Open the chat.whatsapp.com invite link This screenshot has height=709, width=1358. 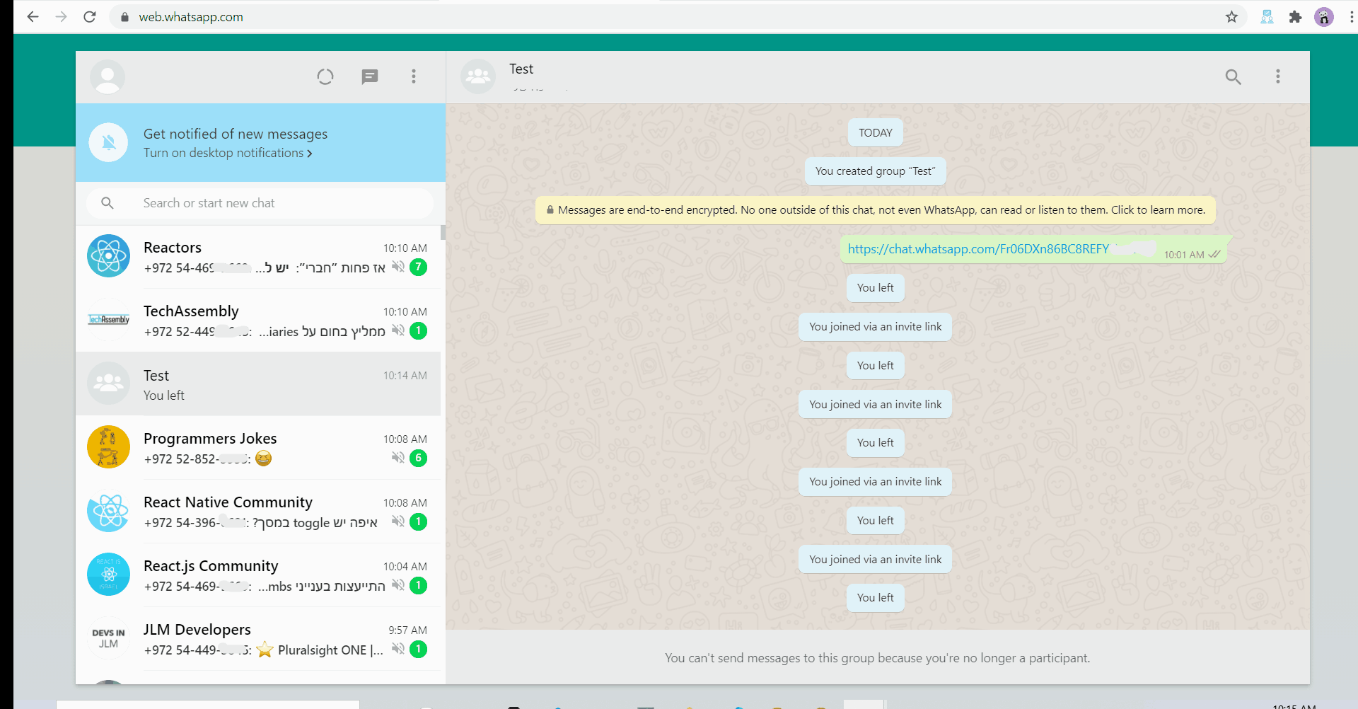click(978, 249)
